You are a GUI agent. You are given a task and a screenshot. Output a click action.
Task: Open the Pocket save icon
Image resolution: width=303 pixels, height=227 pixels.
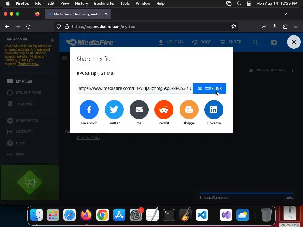[x=264, y=26]
